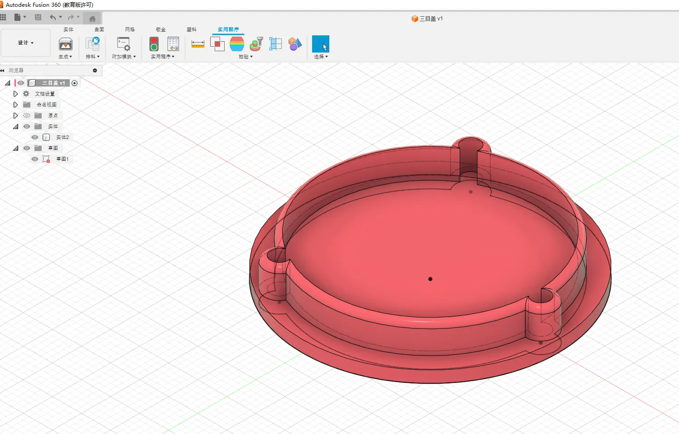Click the Section analysis icon
Viewport: 679px width, 434px height.
pyautogui.click(x=275, y=44)
